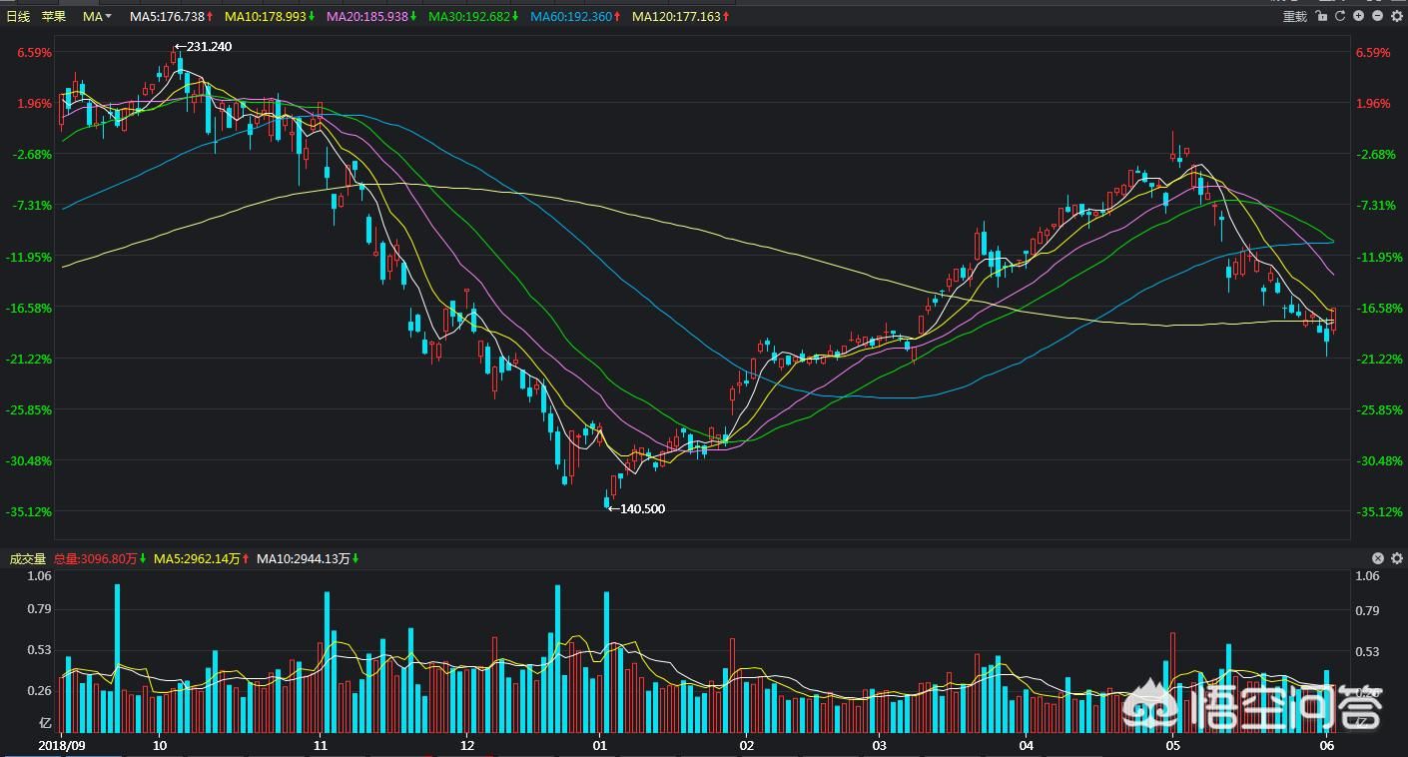Click the MA120 indicator label
This screenshot has height=757, width=1408.
coord(680,17)
